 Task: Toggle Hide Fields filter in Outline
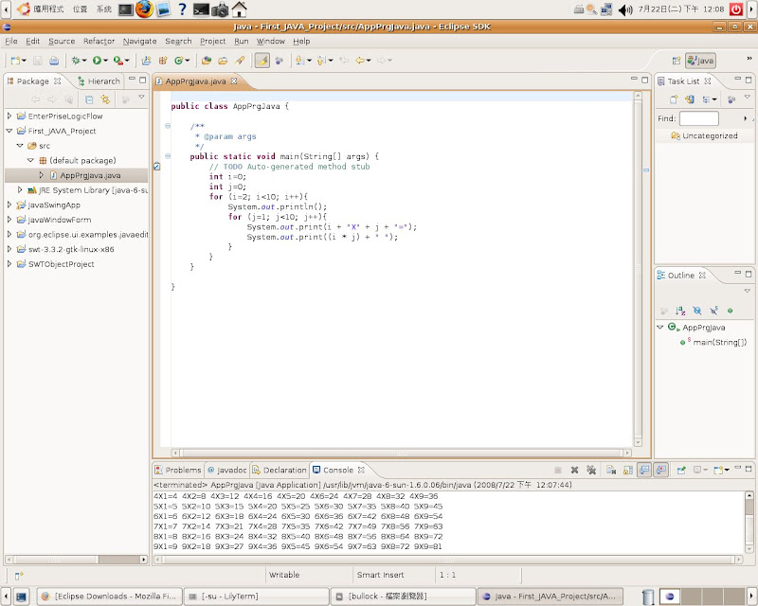coord(696,310)
